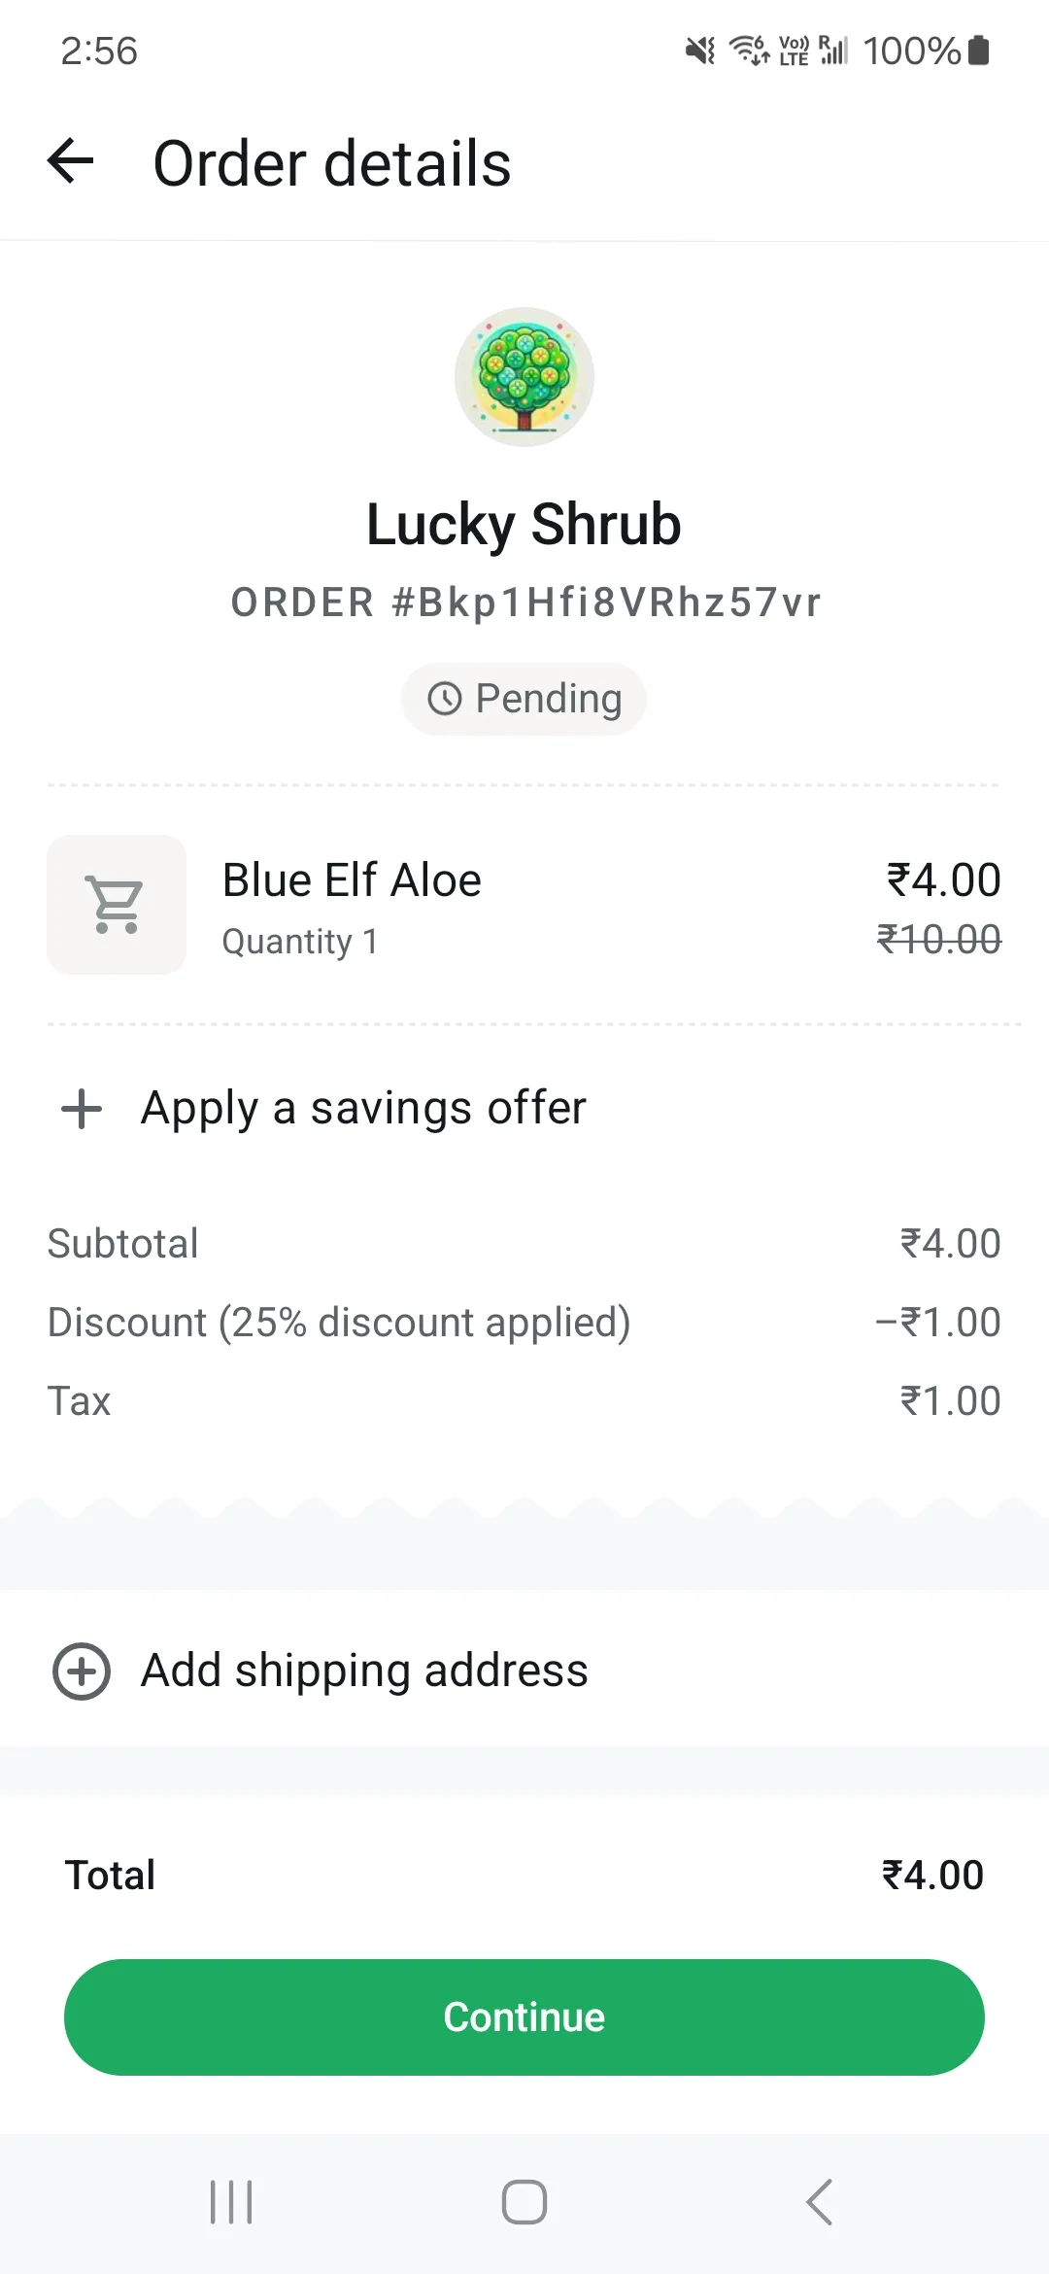Tap the order number text
Screen dimensions: 1049x2274
(525, 603)
